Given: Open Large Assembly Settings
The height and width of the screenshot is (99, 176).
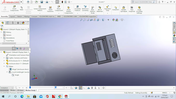Looking at the screenshot, I should tap(139, 10).
